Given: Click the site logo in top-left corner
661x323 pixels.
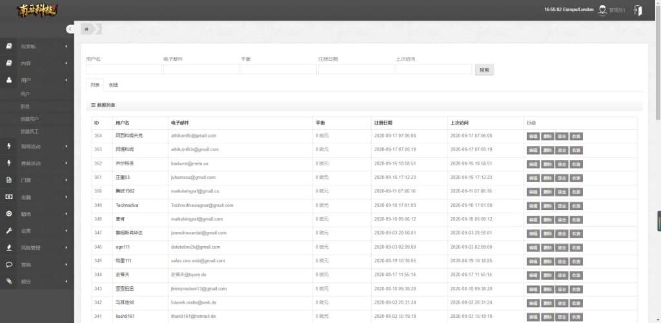Looking at the screenshot, I should click(37, 10).
